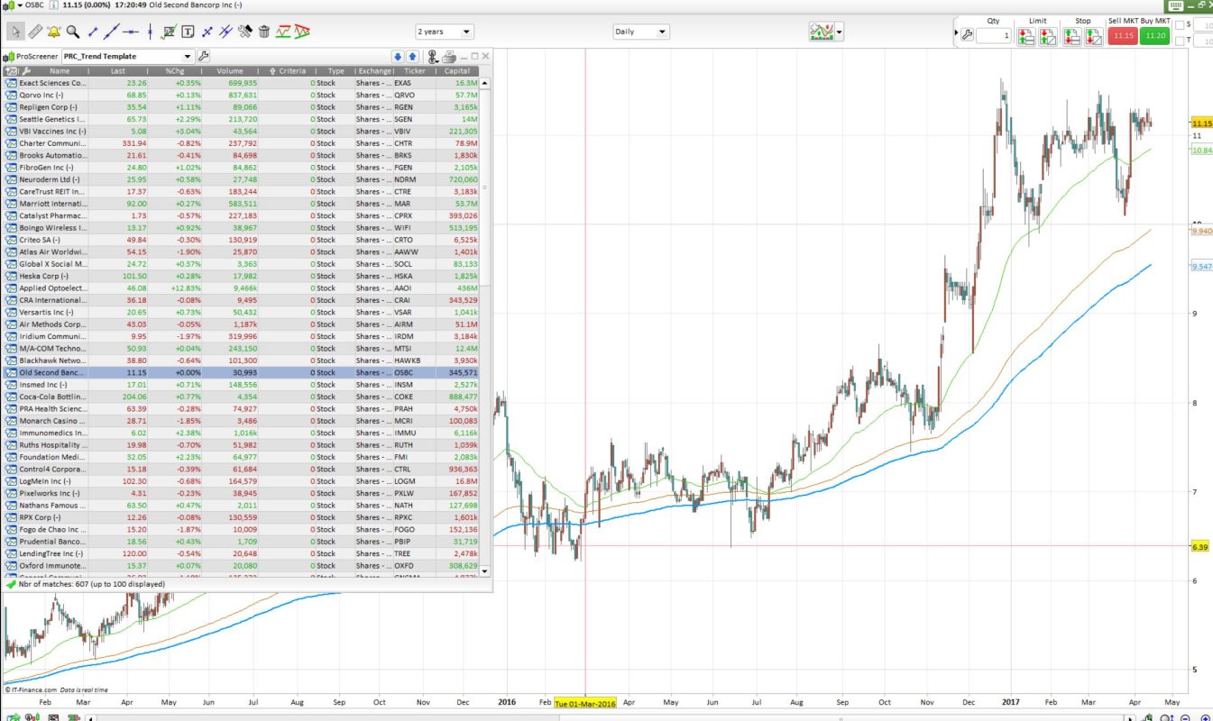The width and height of the screenshot is (1213, 721).
Task: Select the horizontal line tool
Action: click(132, 32)
